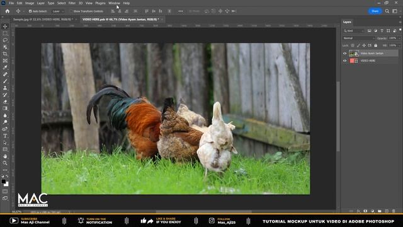Swap foreground and background colors
The image size is (403, 227).
[x=7, y=177]
